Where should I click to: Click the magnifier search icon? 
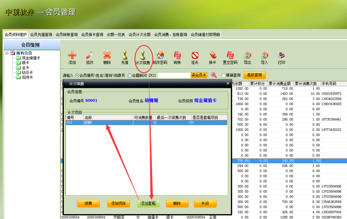pos(214,75)
